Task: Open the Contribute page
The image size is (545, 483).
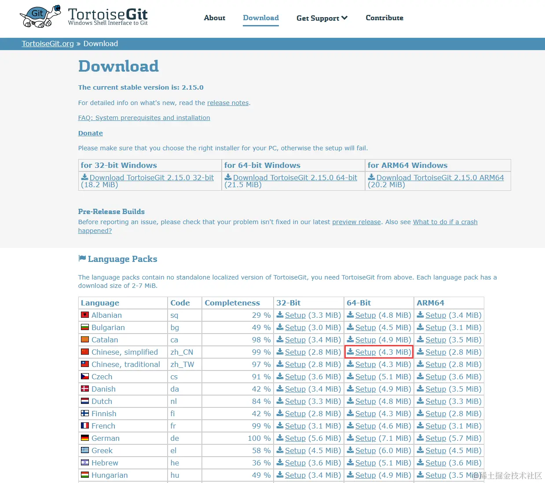Action: point(384,18)
